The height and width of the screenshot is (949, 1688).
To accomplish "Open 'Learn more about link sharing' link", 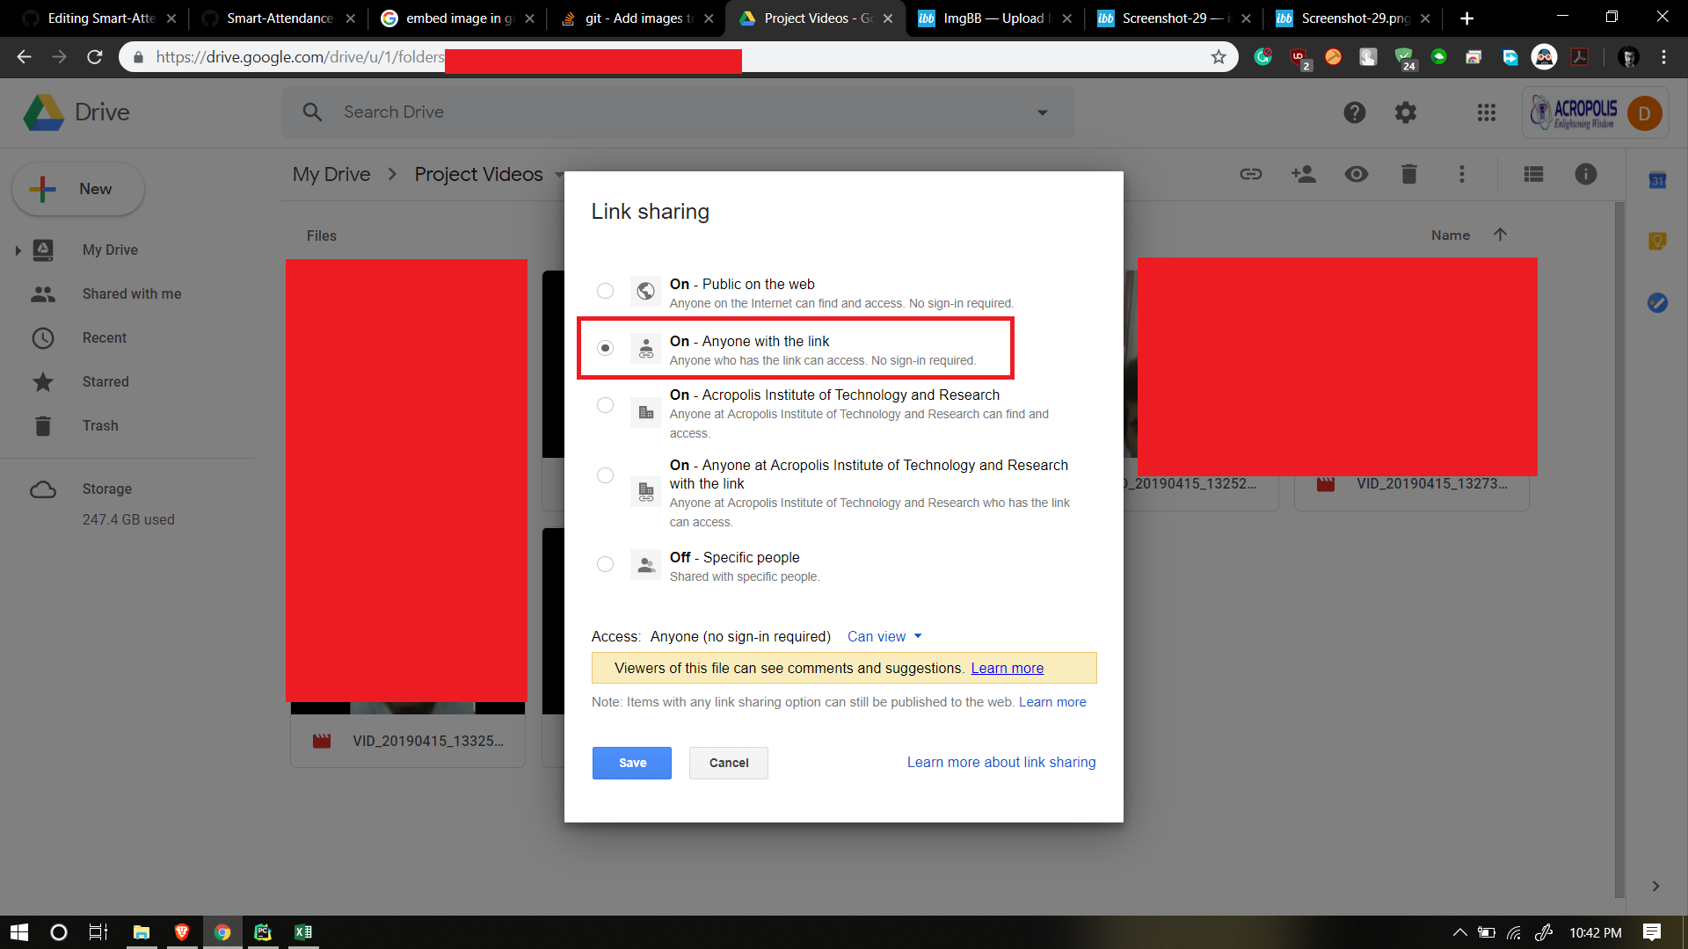I will [1000, 762].
